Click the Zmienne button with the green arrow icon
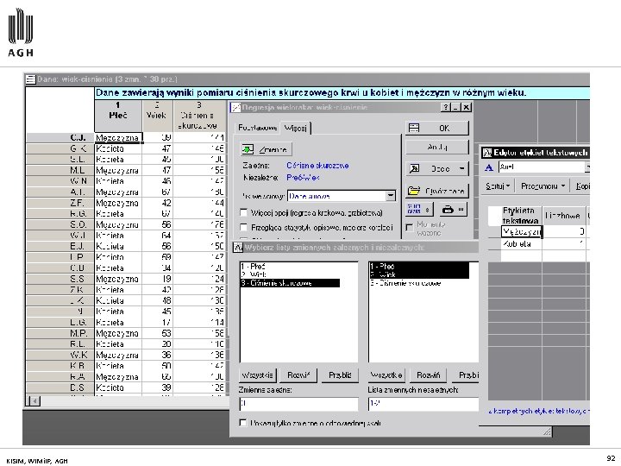Screen dimensions: 621x466 tap(267, 149)
